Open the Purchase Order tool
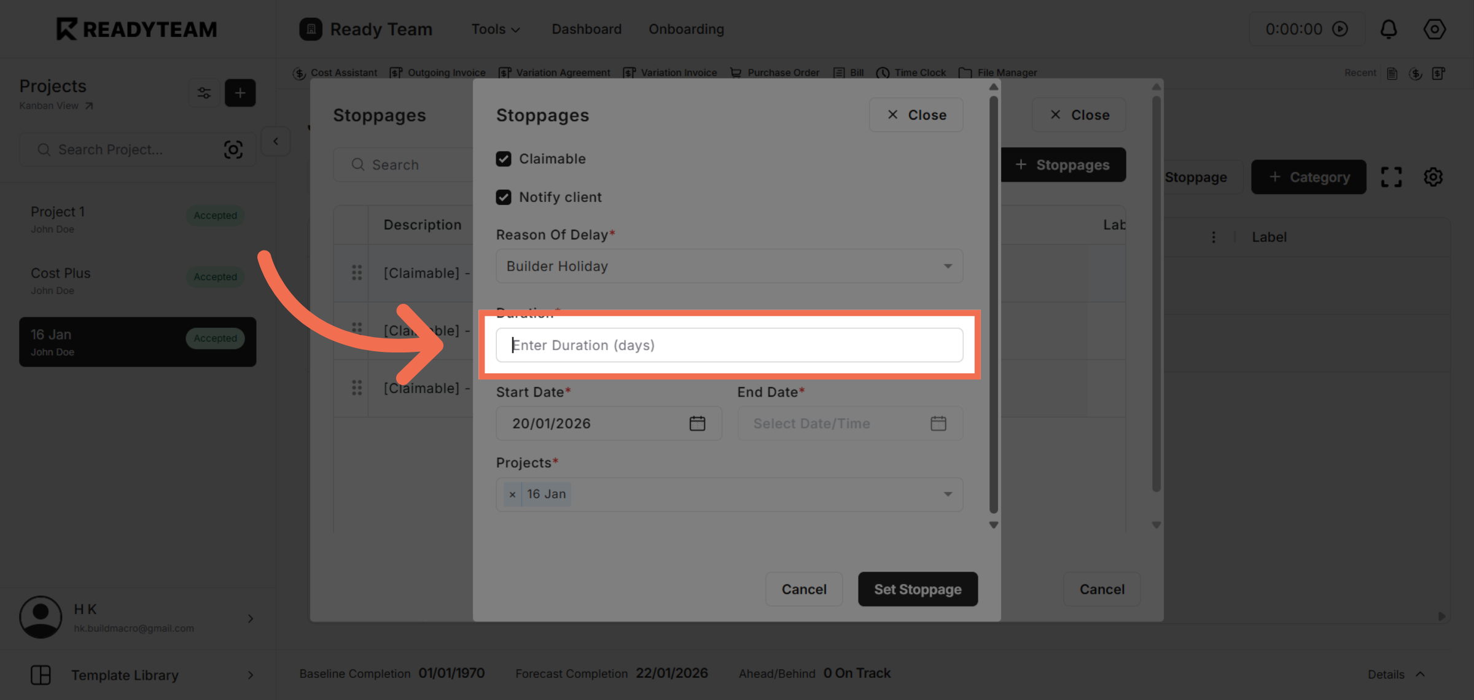Screen dimensions: 1474x700 [x=775, y=72]
